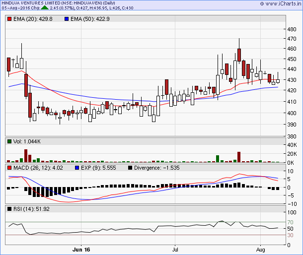
Task: Click the RSI 70 overbought level label
Action: pyautogui.click(x=290, y=222)
